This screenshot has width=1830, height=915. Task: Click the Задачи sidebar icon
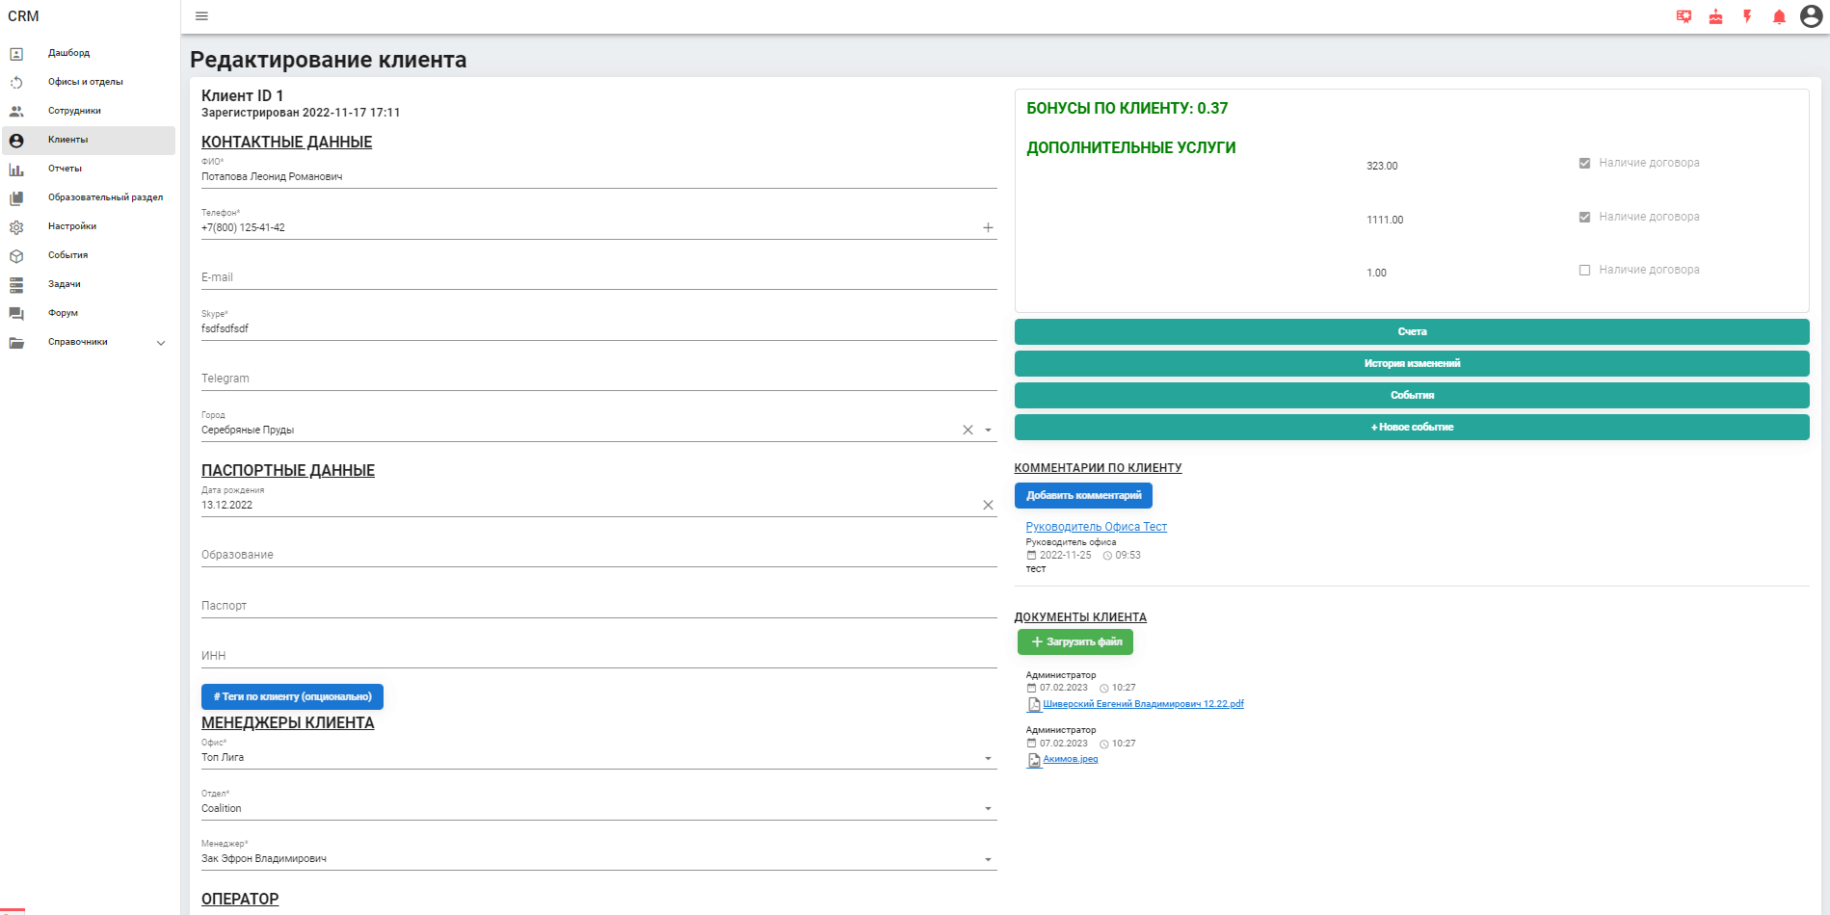[16, 285]
